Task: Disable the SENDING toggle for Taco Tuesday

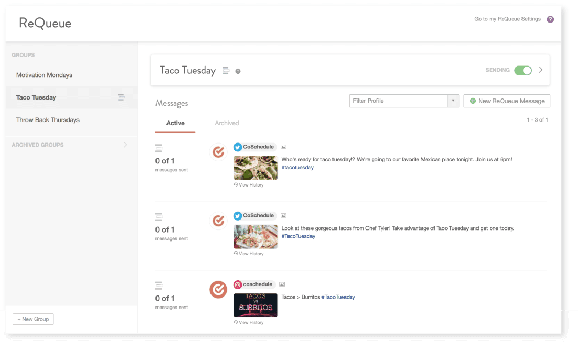Action: click(x=524, y=70)
